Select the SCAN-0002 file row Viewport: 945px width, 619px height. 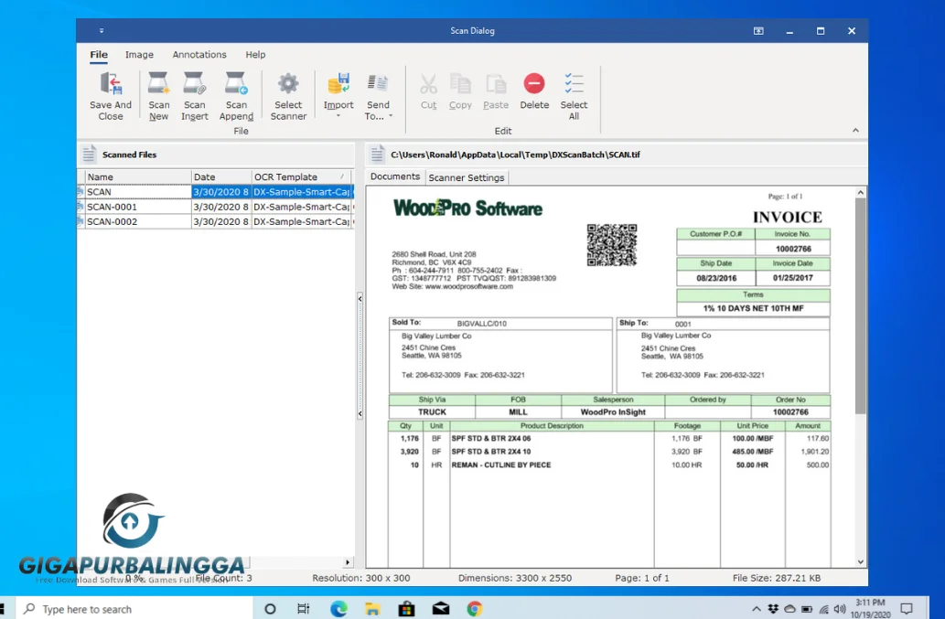[x=215, y=221]
